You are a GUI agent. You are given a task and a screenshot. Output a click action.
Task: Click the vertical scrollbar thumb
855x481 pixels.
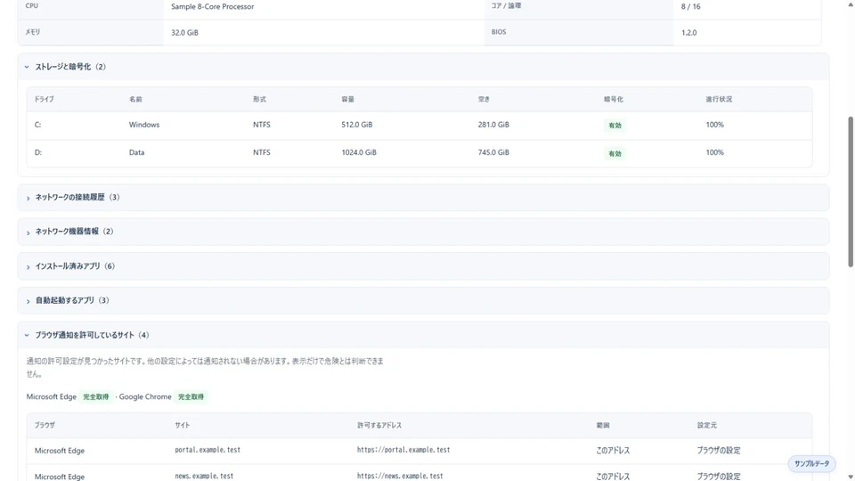tap(850, 192)
